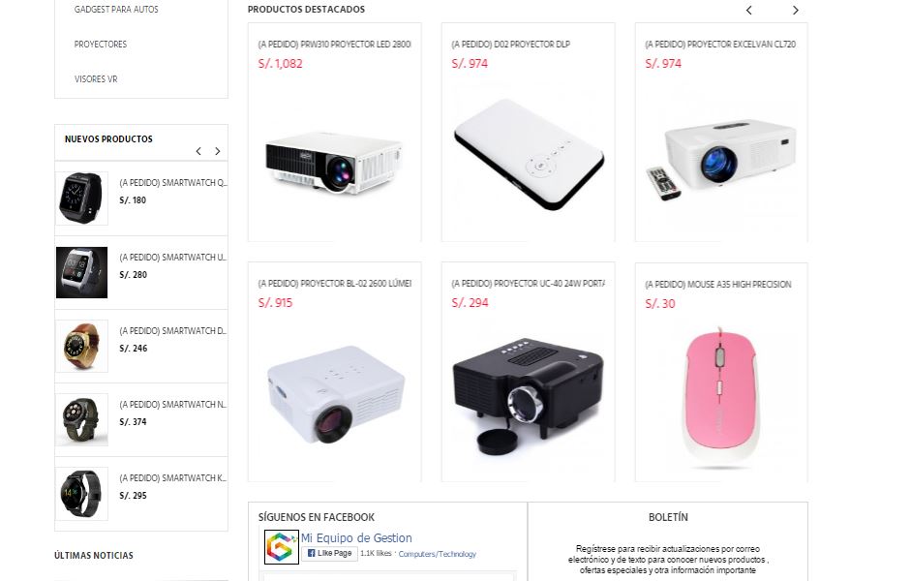Click the gold smartwatch thumbnail priced S/. 246
Image resolution: width=911 pixels, height=581 pixels.
tap(82, 346)
